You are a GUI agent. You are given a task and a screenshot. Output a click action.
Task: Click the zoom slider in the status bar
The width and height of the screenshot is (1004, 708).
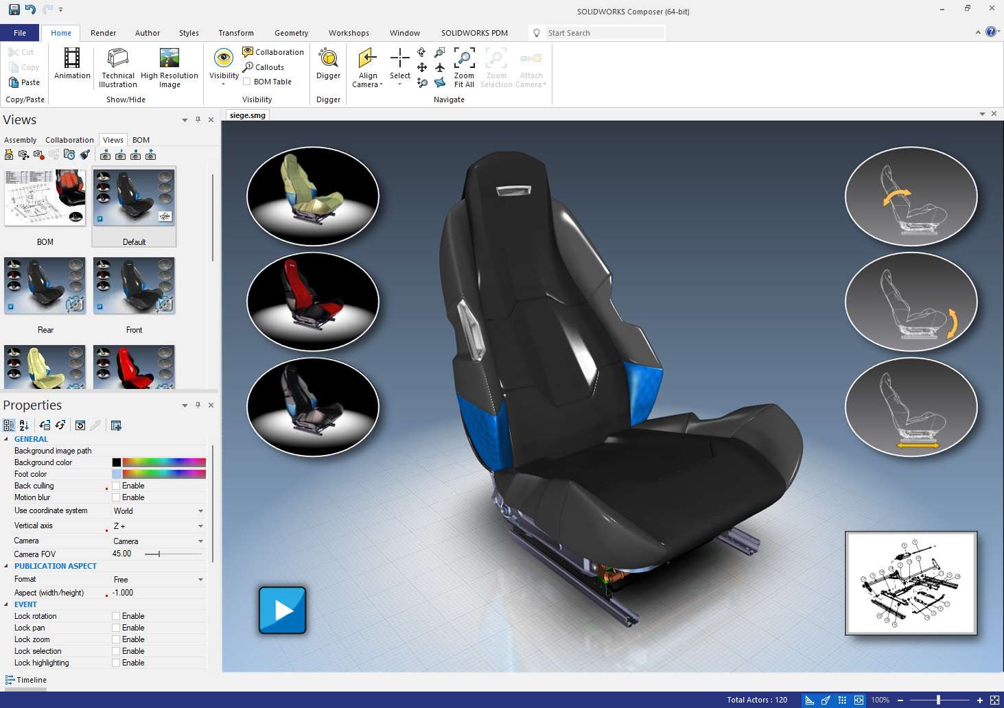938,700
